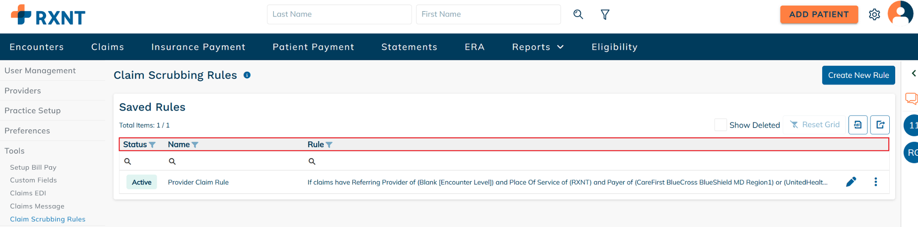Open the Rule column filter

[329, 145]
